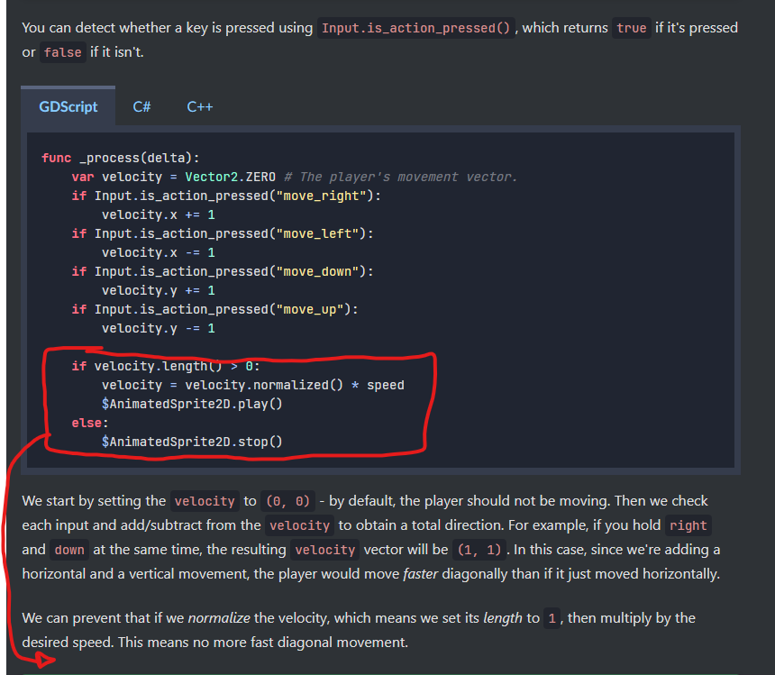The height and width of the screenshot is (675, 775).
Task: Click the down inline code chip
Action: point(69,549)
